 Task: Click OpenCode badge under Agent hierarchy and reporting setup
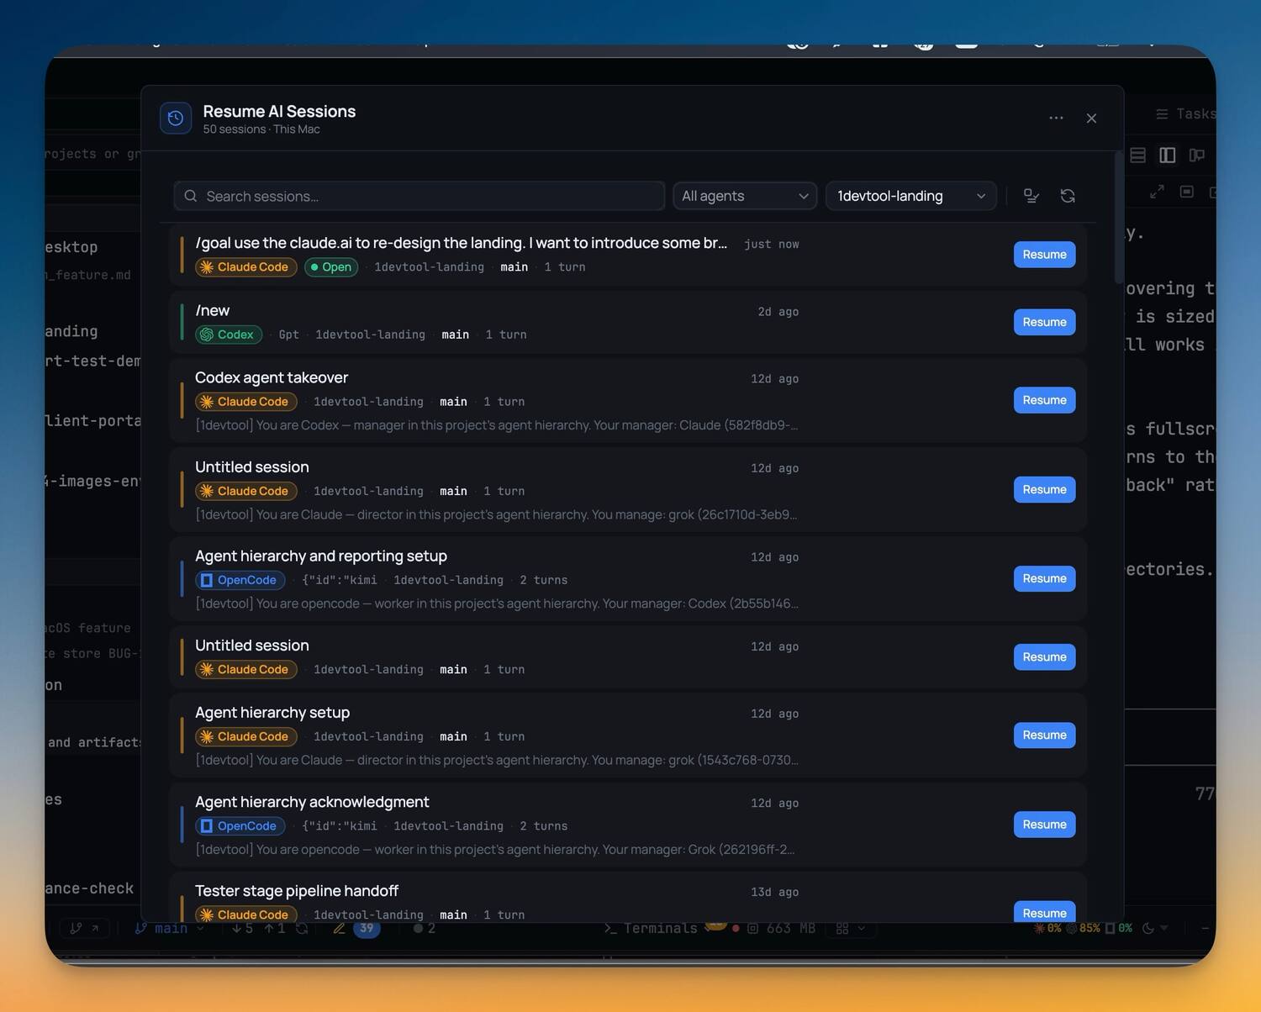point(240,580)
